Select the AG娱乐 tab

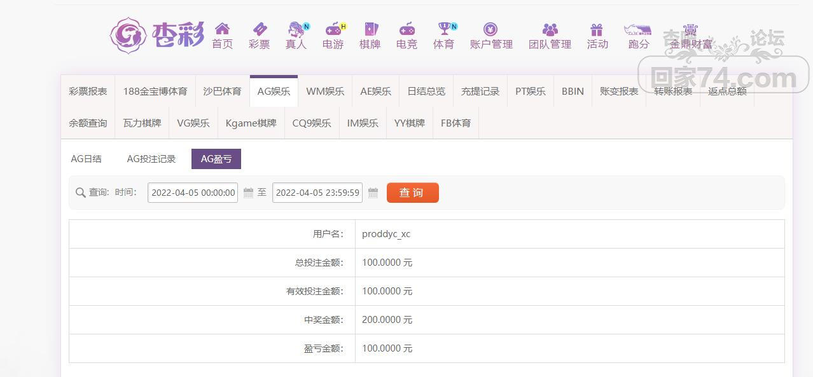pos(274,91)
